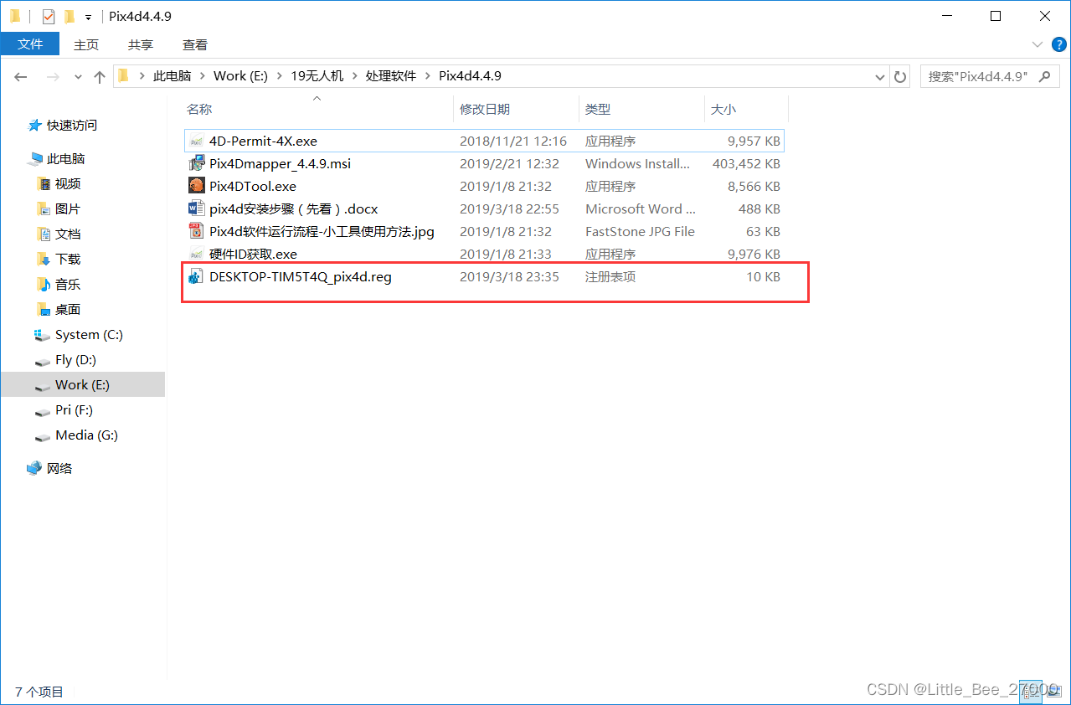Select file name 硬件ID获取.exe
The image size is (1071, 705).
253,254
